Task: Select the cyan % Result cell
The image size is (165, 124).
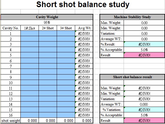Action: [x=144, y=44]
